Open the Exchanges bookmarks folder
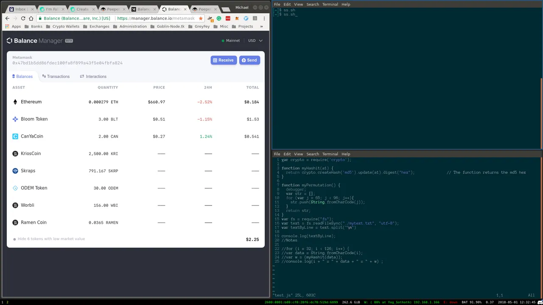The width and height of the screenshot is (543, 305). click(96, 26)
